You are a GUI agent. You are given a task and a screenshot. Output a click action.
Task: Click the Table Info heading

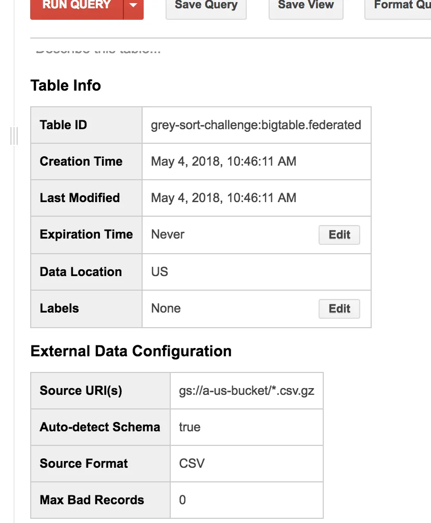coord(66,85)
